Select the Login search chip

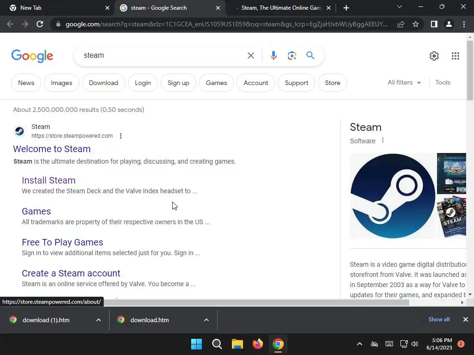pos(143,83)
